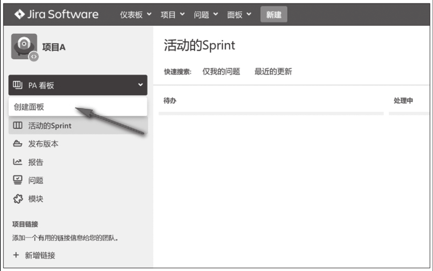The image size is (433, 271).
Task: Click the plus icon beside 新增链接
Action: tap(16, 255)
